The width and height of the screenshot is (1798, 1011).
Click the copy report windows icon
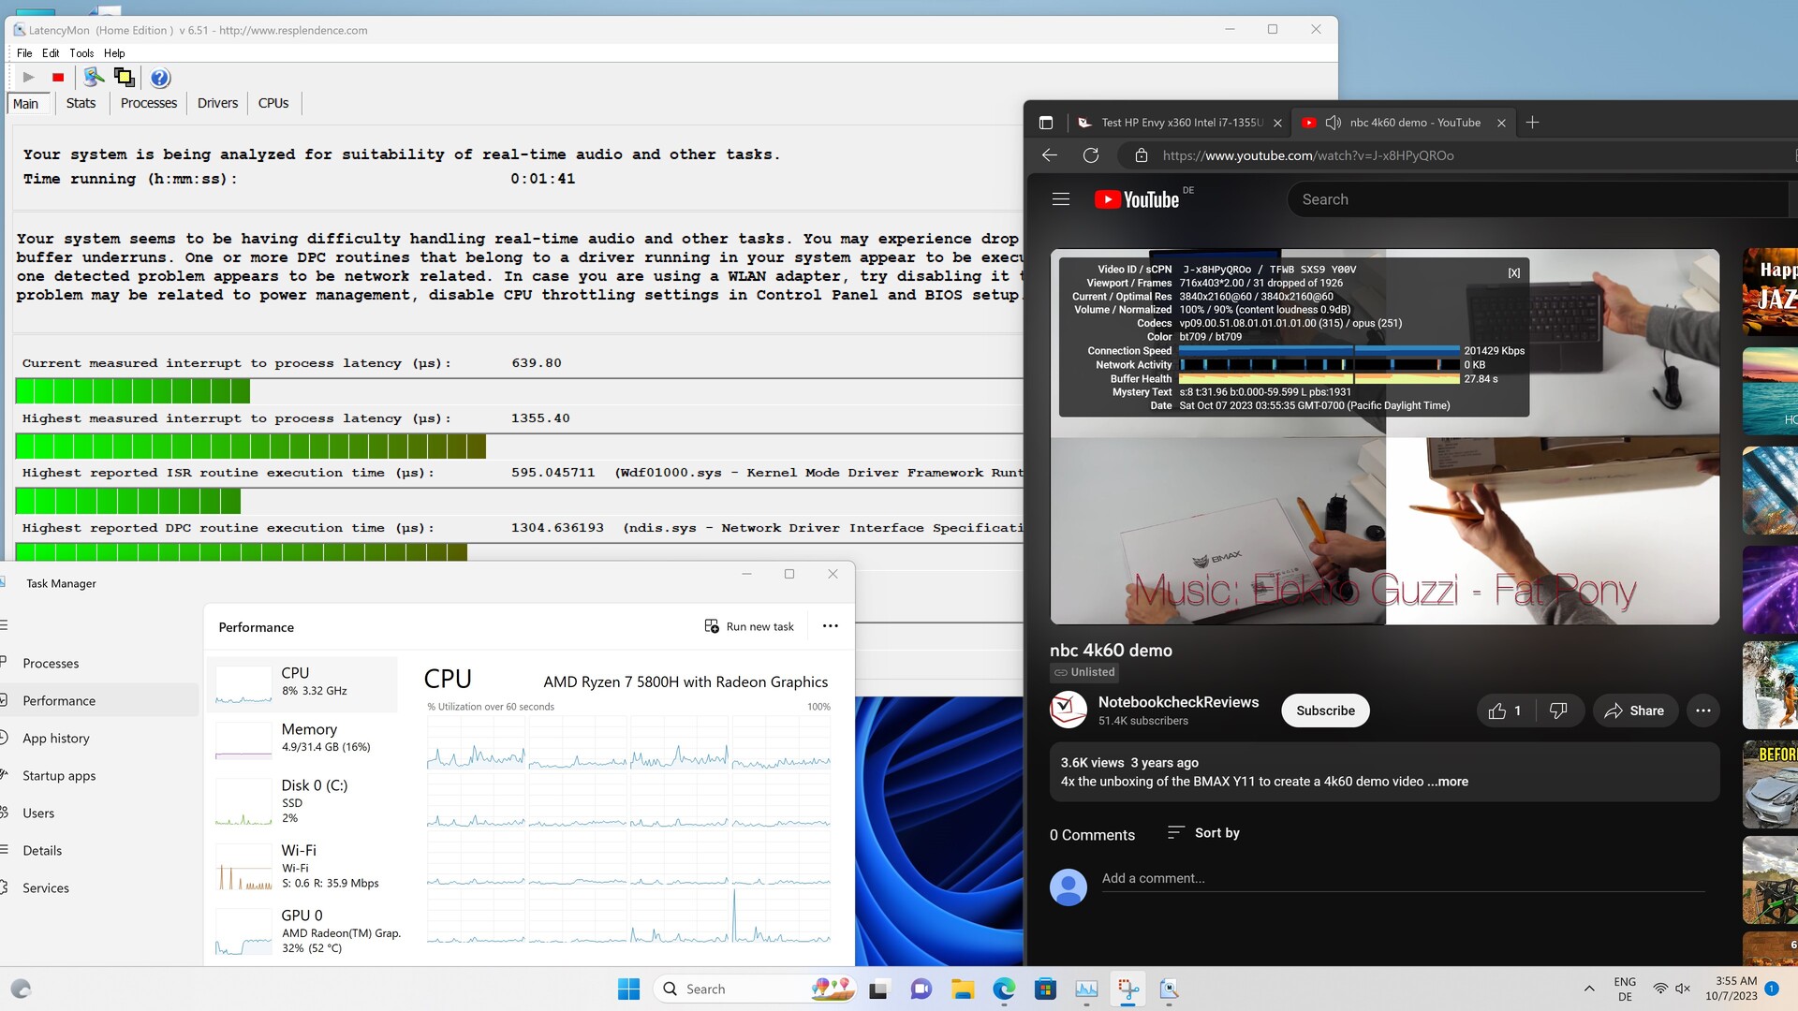point(124,78)
